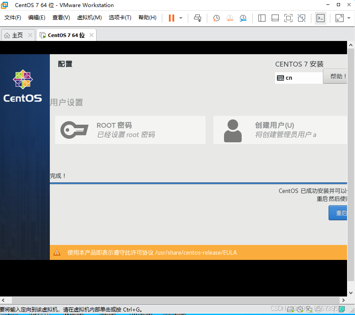Open the 选项卡(T) menu
The width and height of the screenshot is (355, 315).
click(120, 18)
